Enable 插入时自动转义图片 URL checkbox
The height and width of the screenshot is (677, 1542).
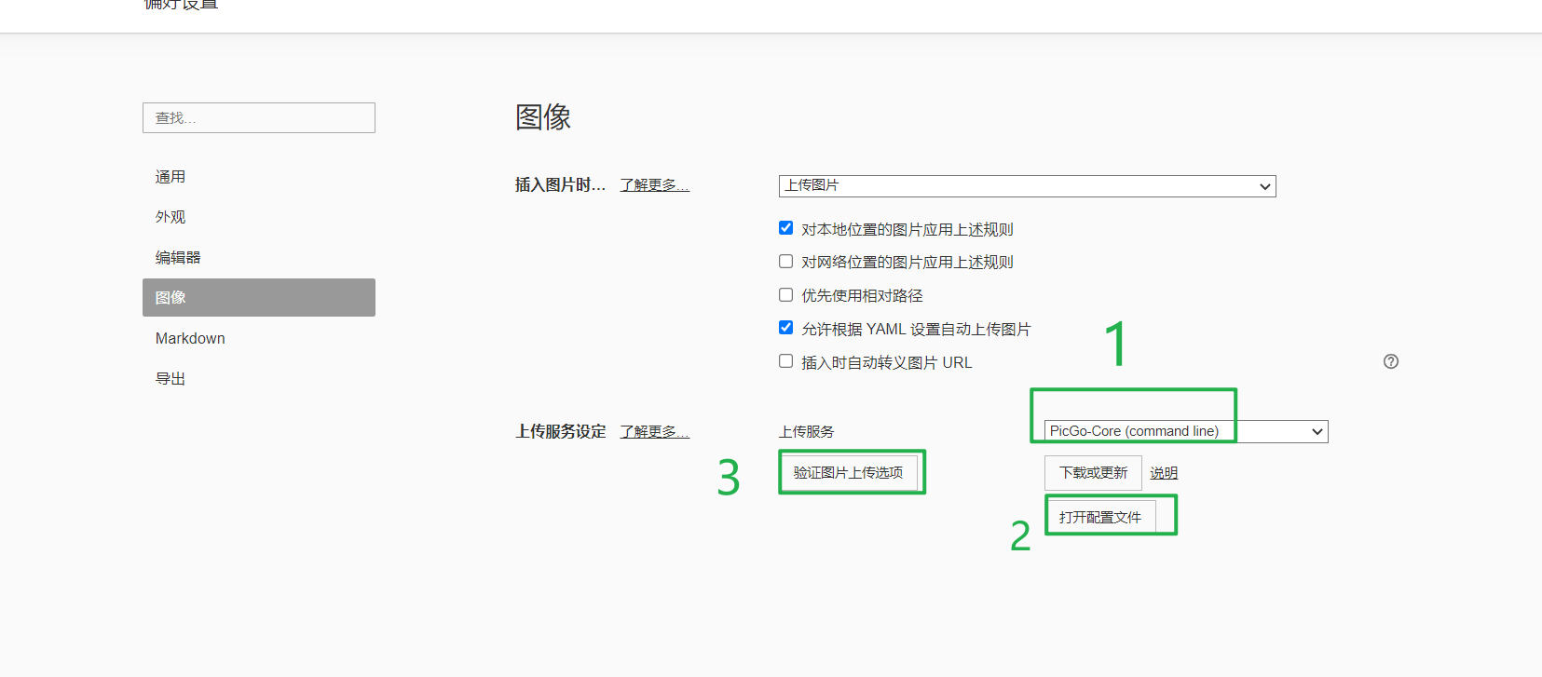[x=785, y=361]
